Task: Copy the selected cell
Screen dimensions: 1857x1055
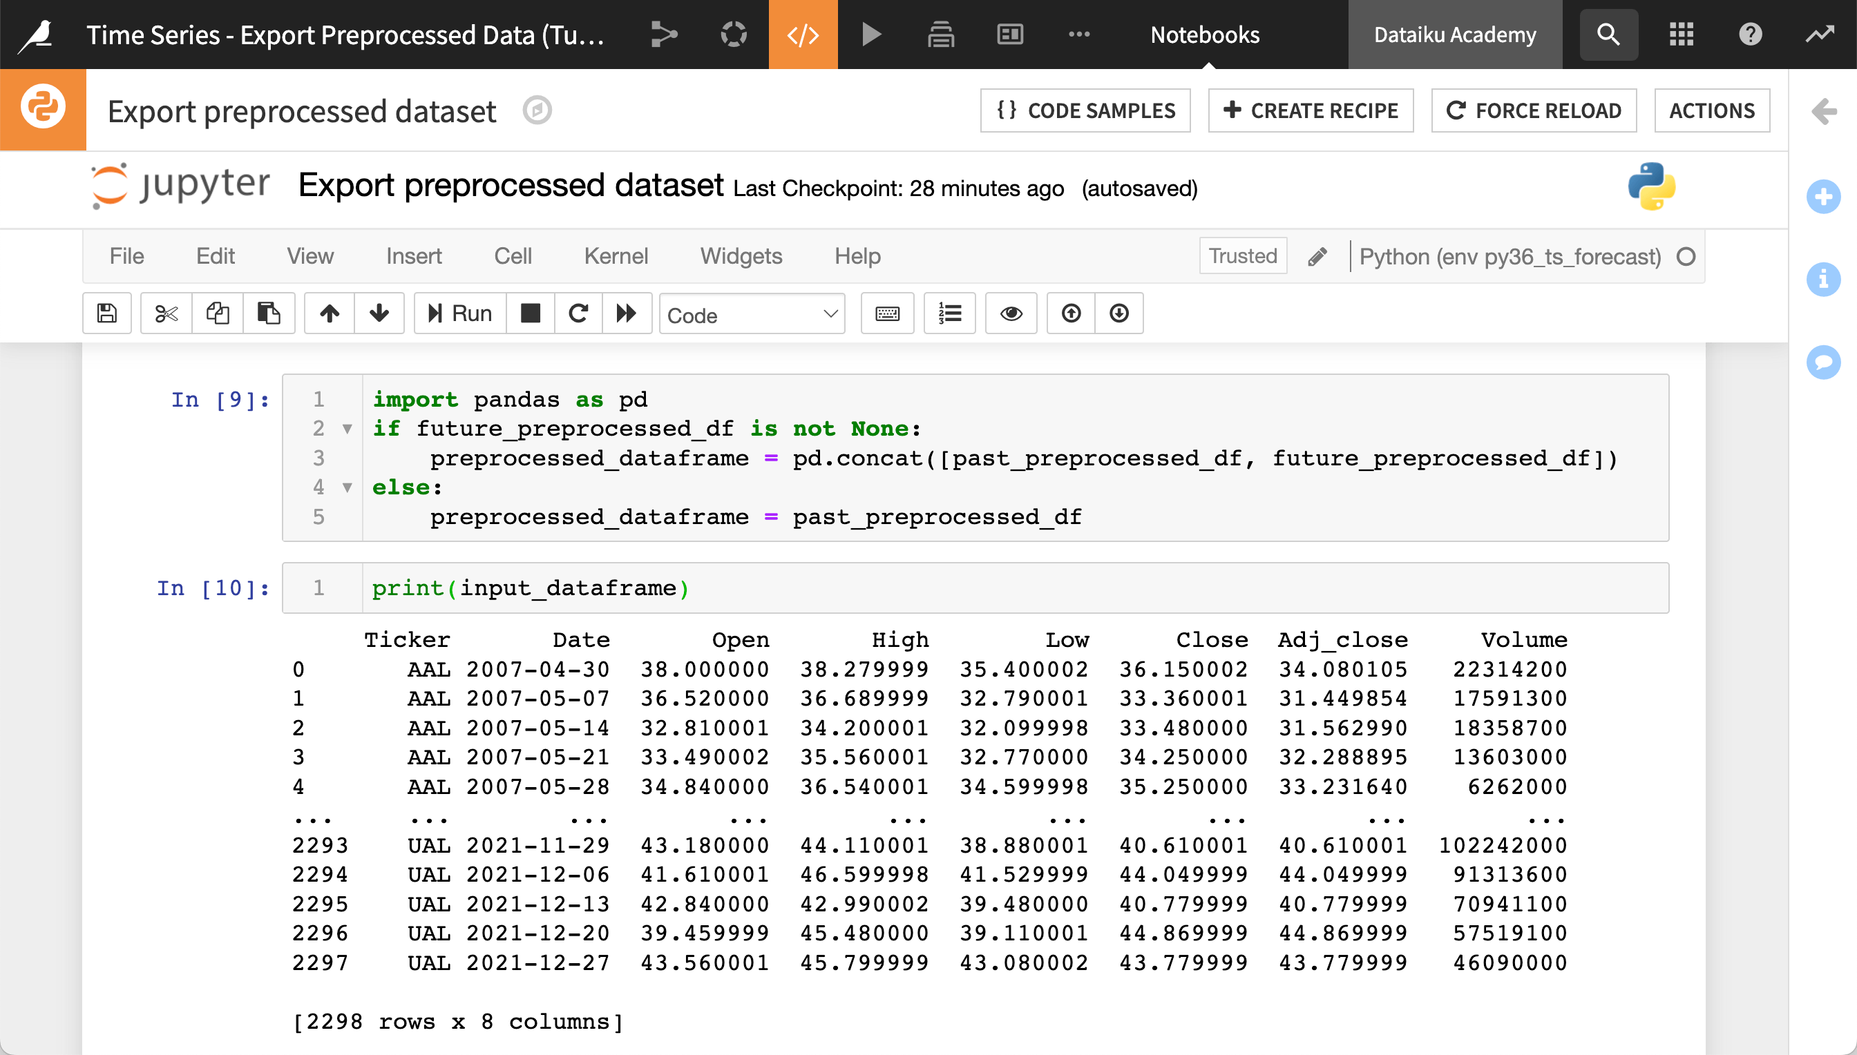Action: click(217, 313)
